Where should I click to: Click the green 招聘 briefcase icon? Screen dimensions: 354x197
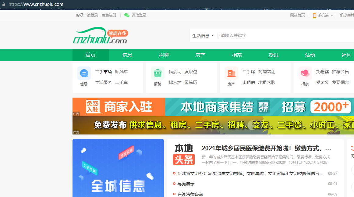point(158,73)
